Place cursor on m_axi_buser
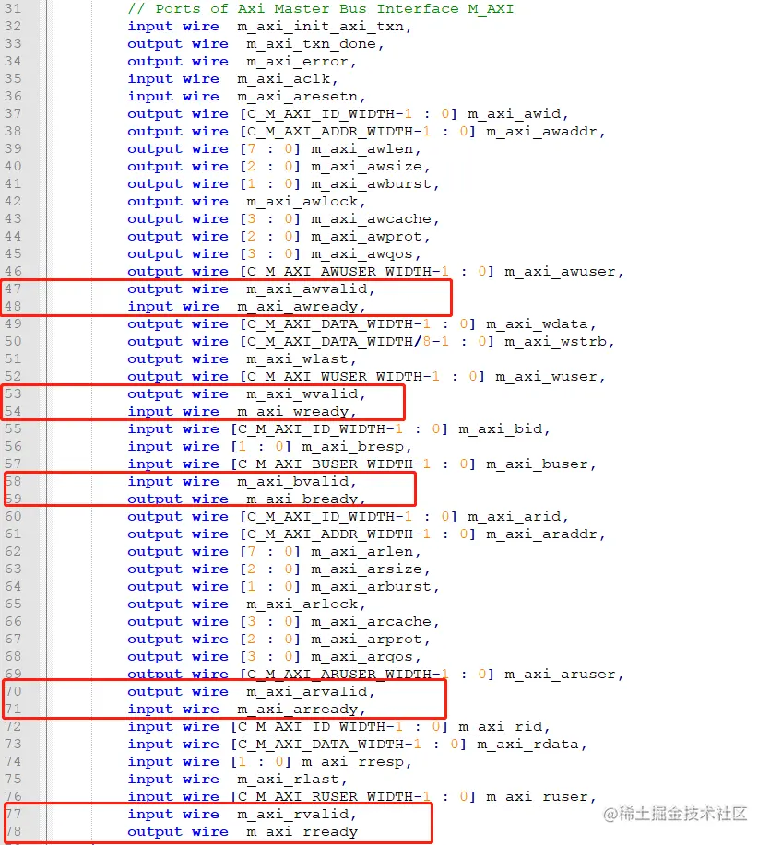 click(537, 464)
